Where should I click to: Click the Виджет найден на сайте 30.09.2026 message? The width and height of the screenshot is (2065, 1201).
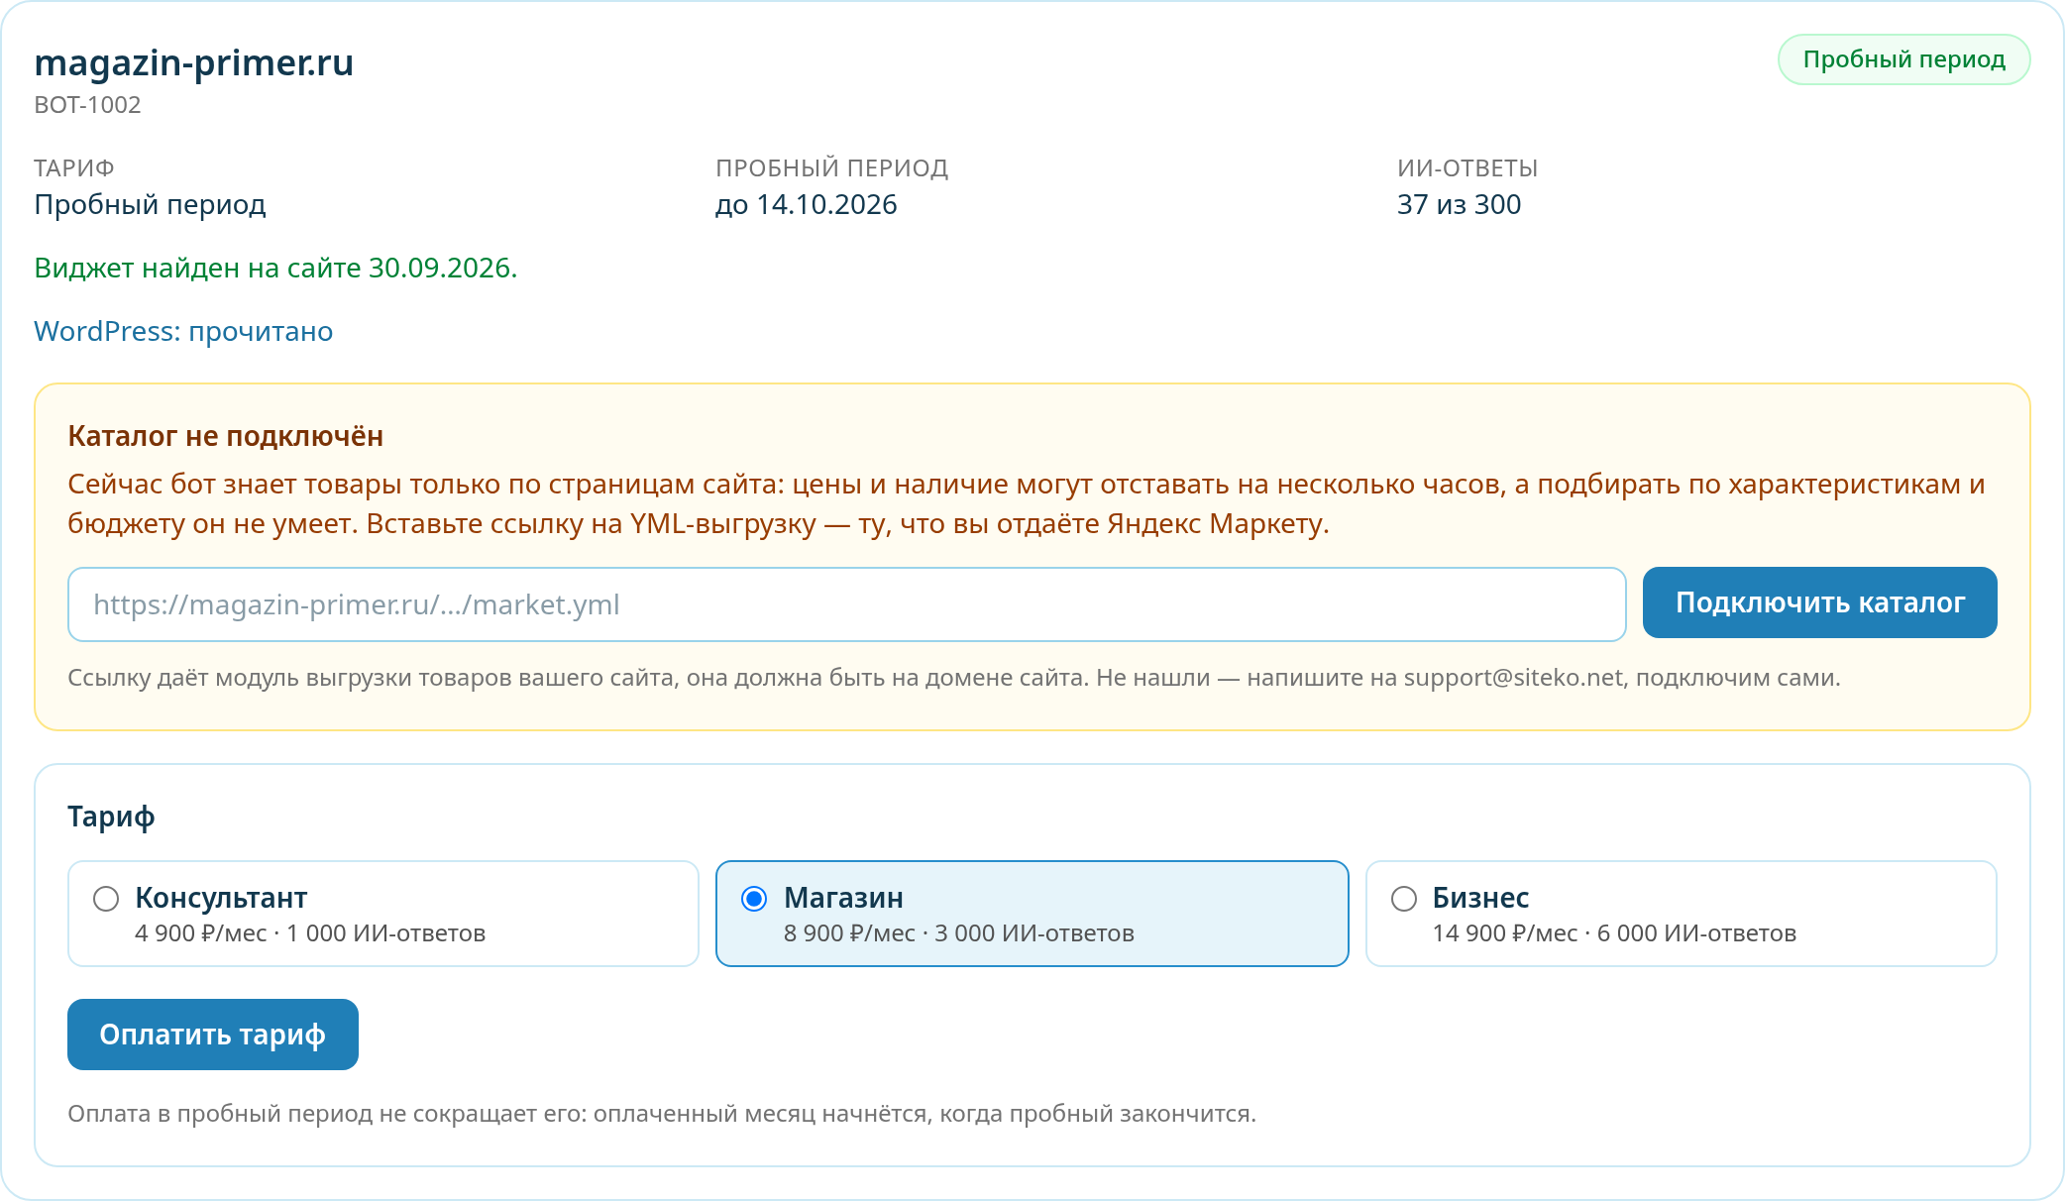pyautogui.click(x=275, y=268)
